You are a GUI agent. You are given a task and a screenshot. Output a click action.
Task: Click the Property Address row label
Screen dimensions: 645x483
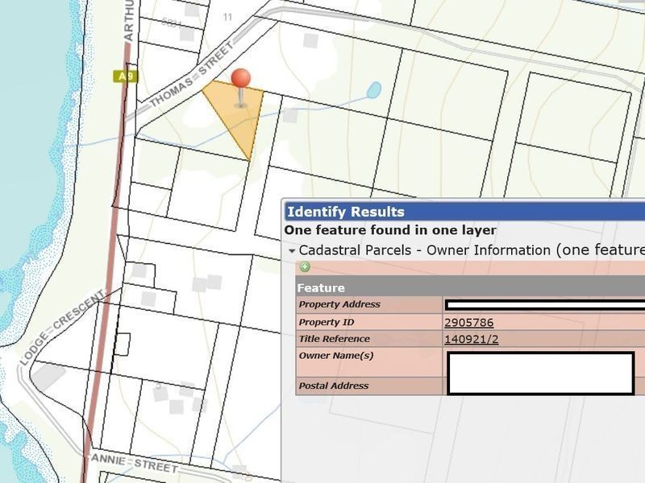[339, 304]
